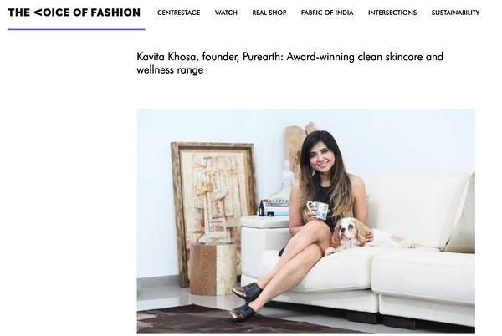Select Fabric of India in navigation

pyautogui.click(x=327, y=13)
